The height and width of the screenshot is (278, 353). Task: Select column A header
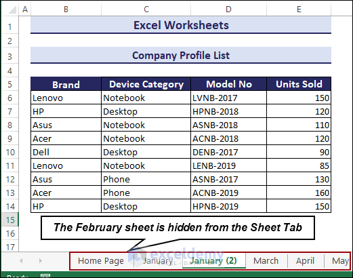coord(25,9)
